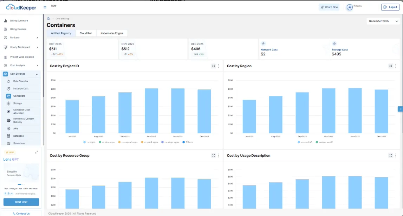
Task: Toggle rs-dev-apps legend series
Action: tap(107, 142)
